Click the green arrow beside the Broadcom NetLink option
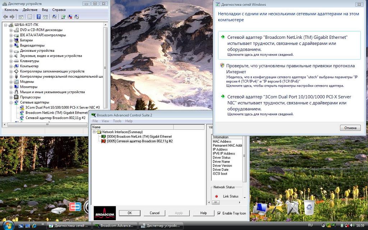Screen dimensions: 368x230 click(223, 37)
